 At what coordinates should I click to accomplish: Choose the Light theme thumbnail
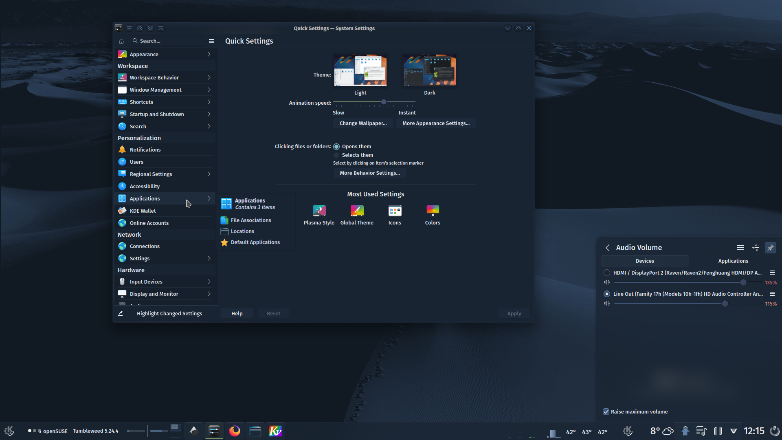(360, 70)
